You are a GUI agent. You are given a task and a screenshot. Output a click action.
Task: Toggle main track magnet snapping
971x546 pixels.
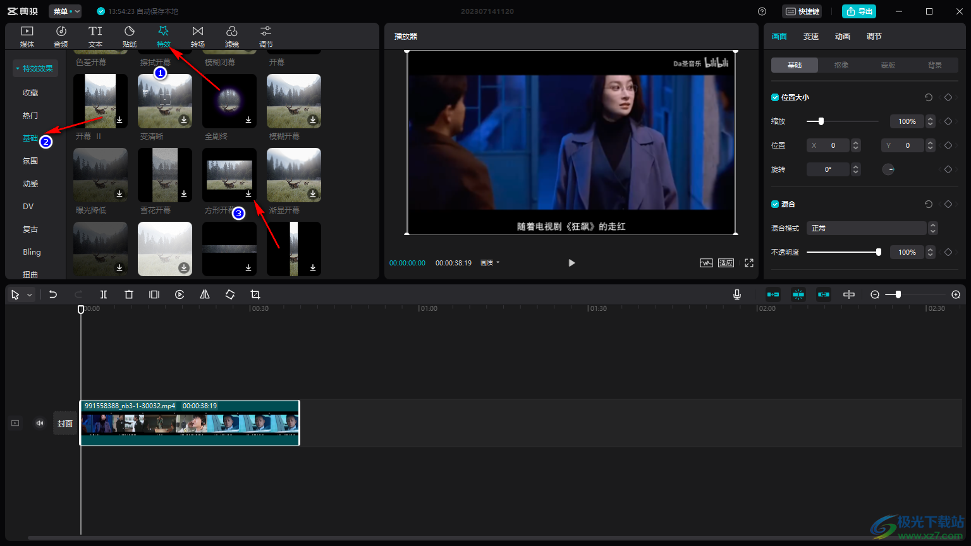(773, 294)
